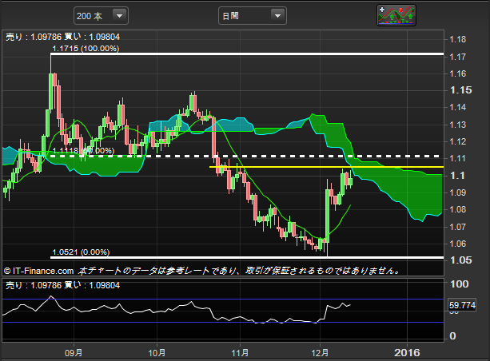
Task: Select the 1.1118 (50.00%) Fibonacci label
Action: (83, 151)
